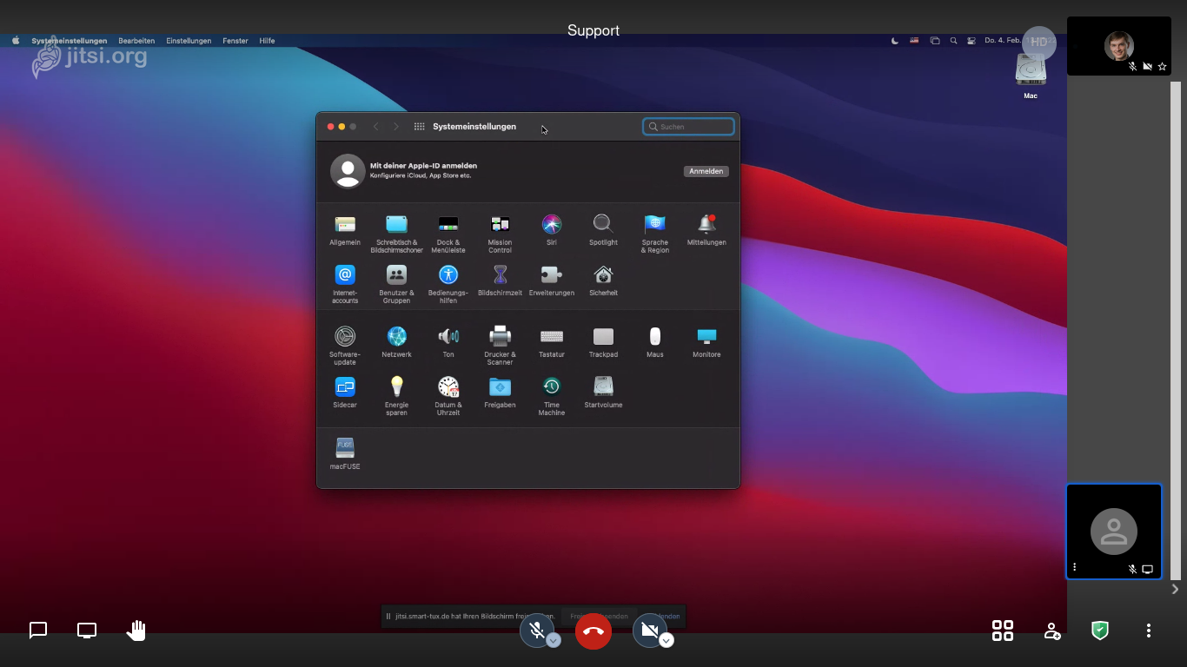Viewport: 1187px width, 667px height.
Task: Click the Anmelden button
Action: click(706, 171)
